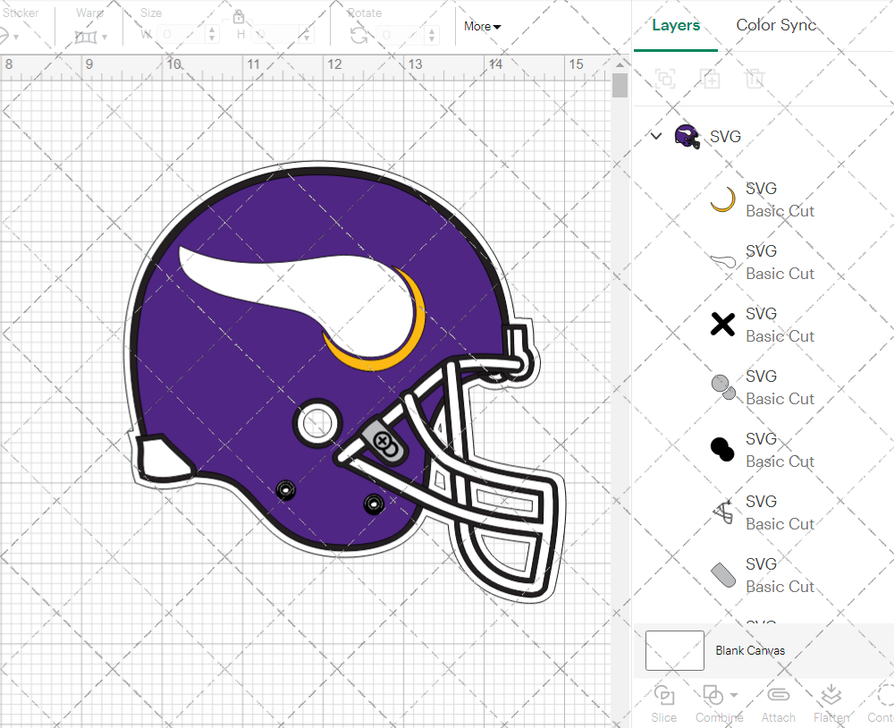This screenshot has width=894, height=728.
Task: Click the Duplicate layer icon
Action: click(710, 79)
